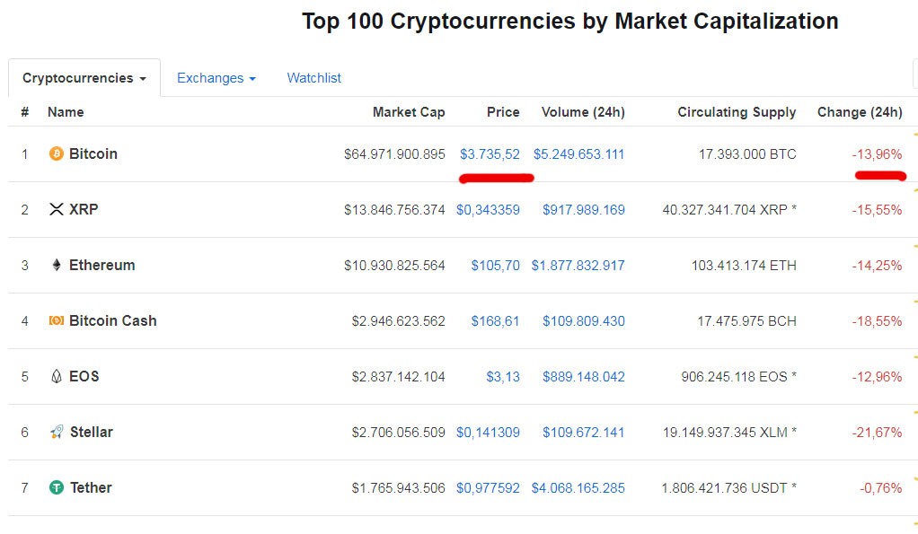Switch to the Watchlist tab
The width and height of the screenshot is (918, 534).
pos(313,78)
